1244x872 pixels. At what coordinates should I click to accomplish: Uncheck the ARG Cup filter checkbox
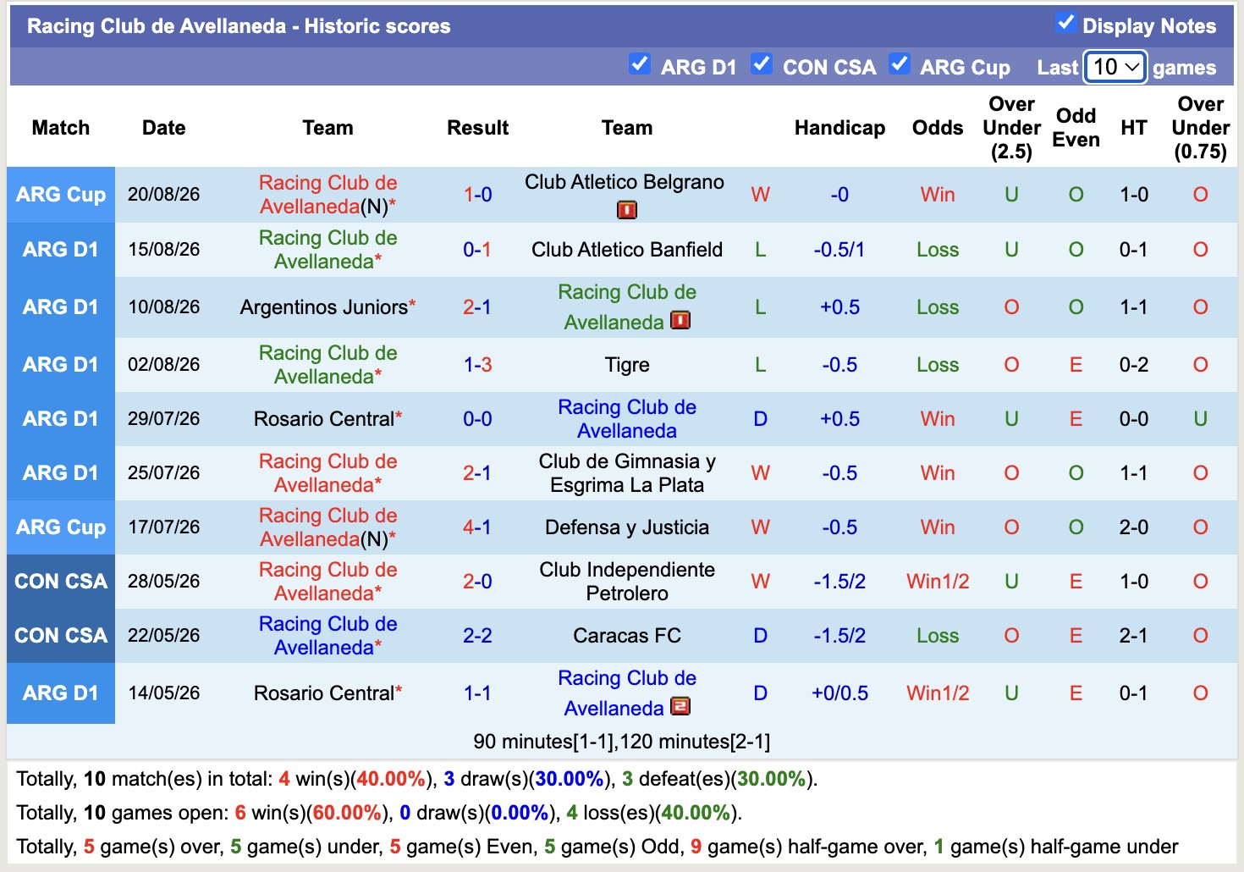pyautogui.click(x=899, y=63)
